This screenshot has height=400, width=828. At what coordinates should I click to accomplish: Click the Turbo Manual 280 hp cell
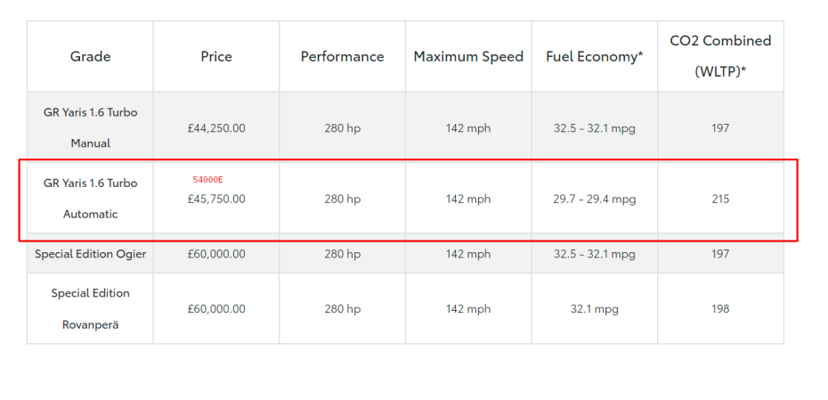(x=342, y=128)
